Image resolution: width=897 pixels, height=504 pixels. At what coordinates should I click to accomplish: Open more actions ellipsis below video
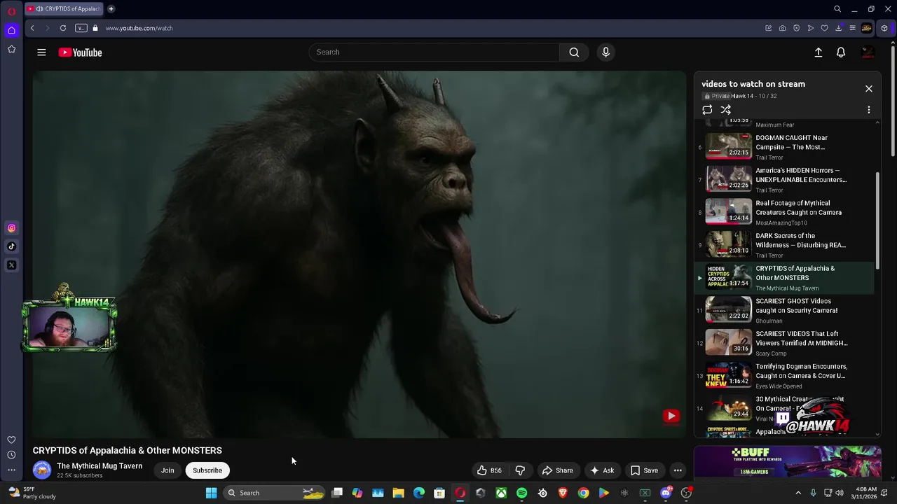click(x=678, y=470)
